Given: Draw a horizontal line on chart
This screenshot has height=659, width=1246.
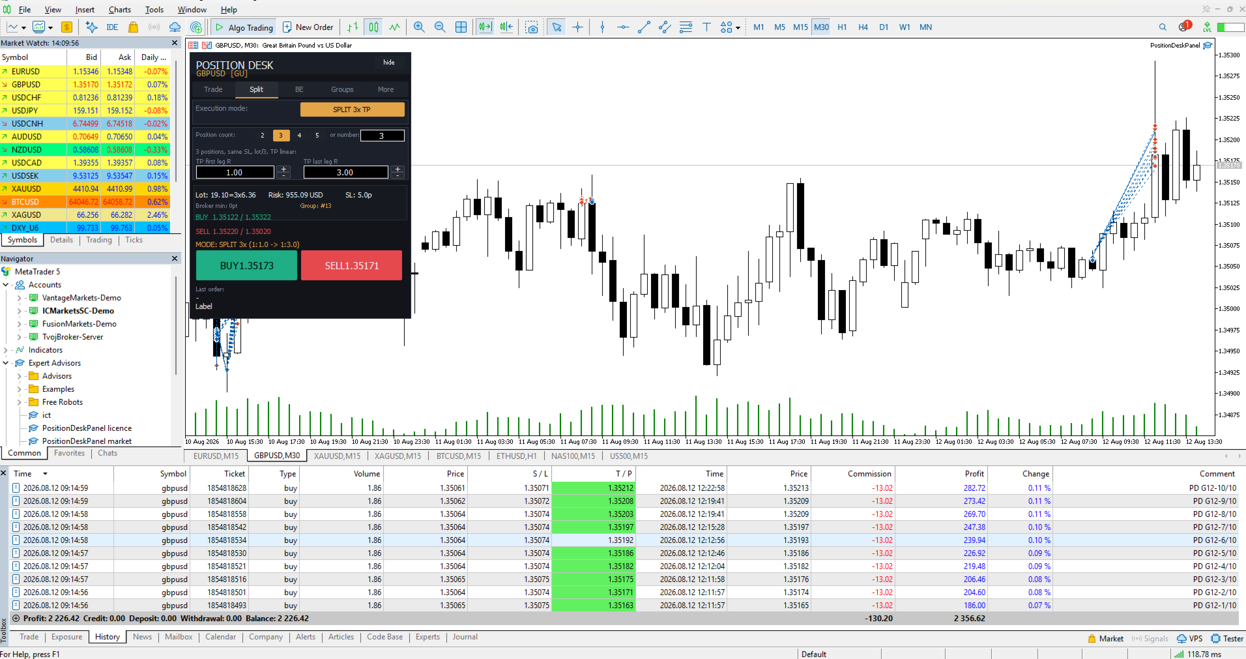Looking at the screenshot, I should click(x=623, y=27).
